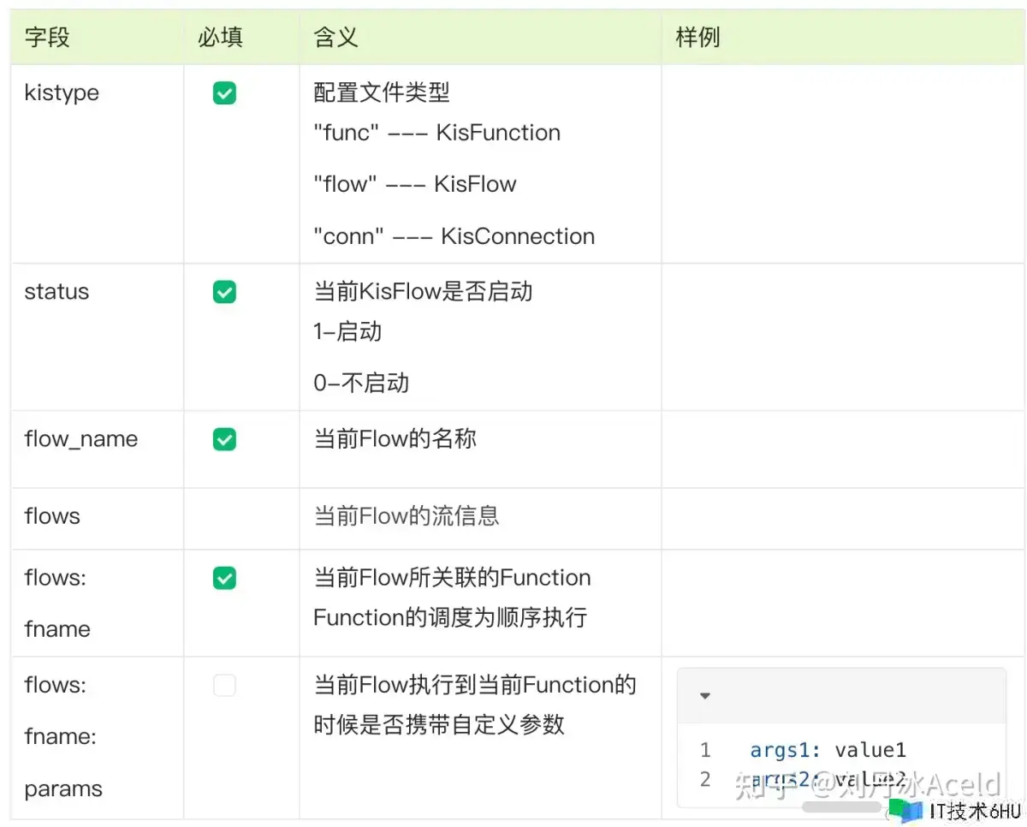The image size is (1027, 827).
Task: Click the 样例 column header
Action: pos(698,38)
